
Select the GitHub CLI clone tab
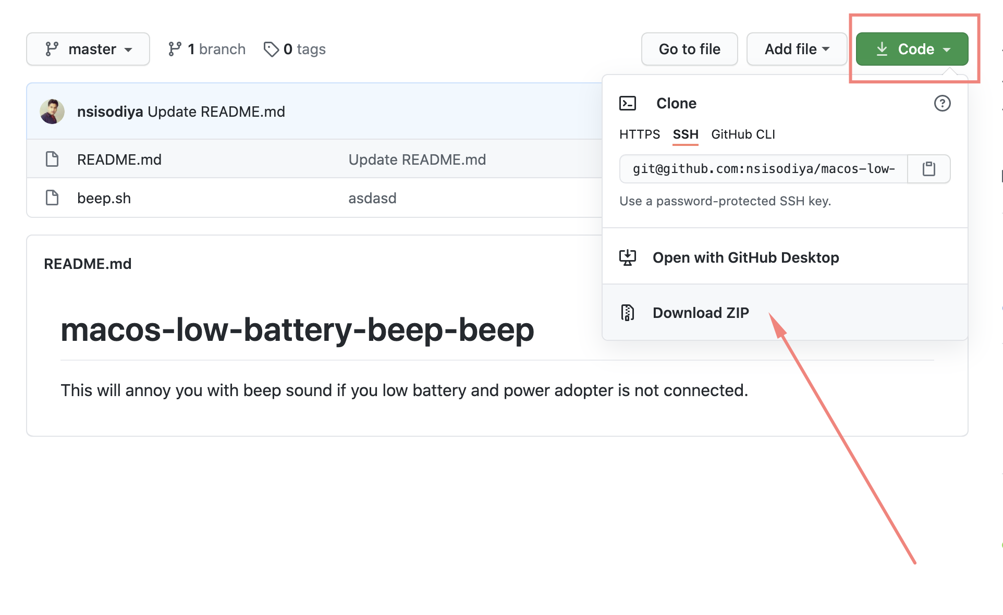coord(743,134)
